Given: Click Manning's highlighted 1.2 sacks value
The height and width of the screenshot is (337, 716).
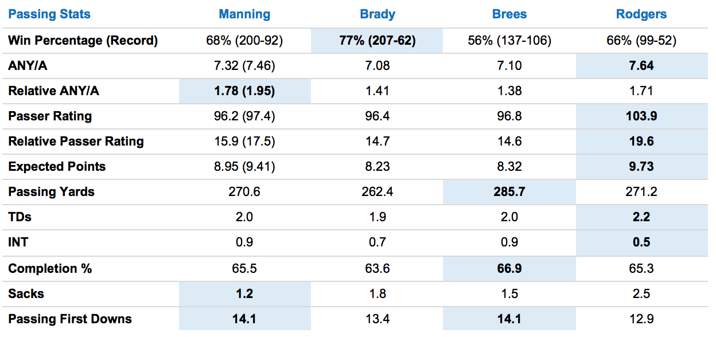Looking at the screenshot, I should coord(244,293).
